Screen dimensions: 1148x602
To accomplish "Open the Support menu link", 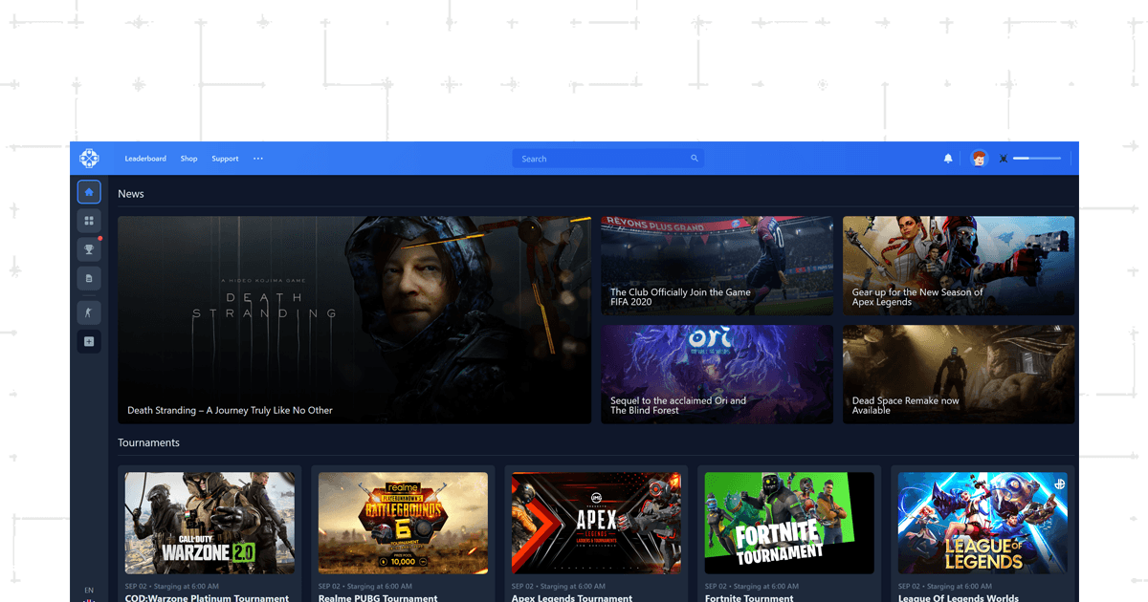I will tap(225, 159).
